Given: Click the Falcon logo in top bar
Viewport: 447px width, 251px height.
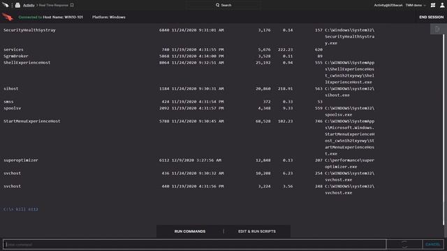Looking at the screenshot, I should point(6,5).
